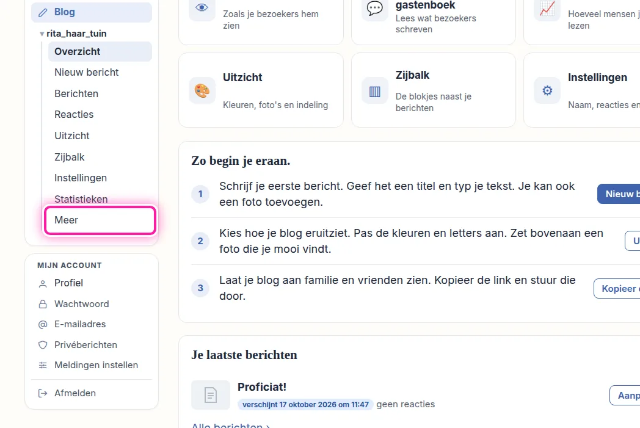
Task: Open the Alle berichten link
Action: coord(231,426)
